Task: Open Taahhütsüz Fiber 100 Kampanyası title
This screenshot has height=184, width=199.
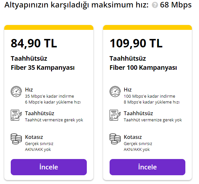Action: pos(143,63)
